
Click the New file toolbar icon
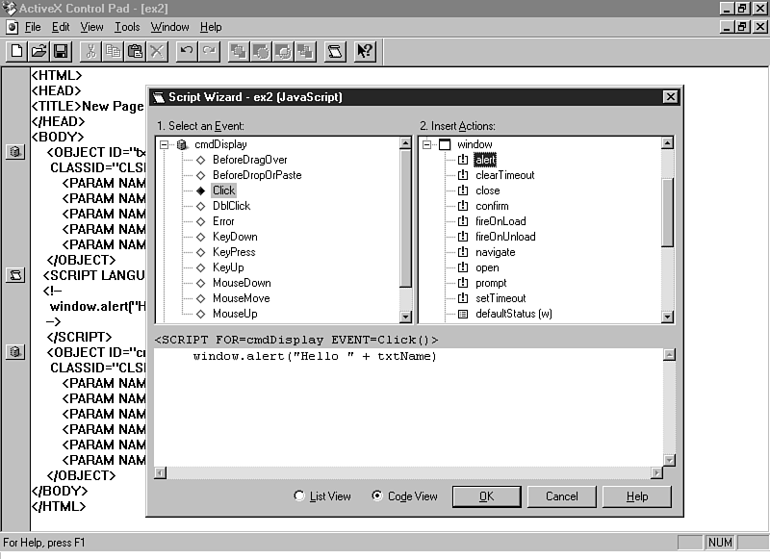(16, 51)
